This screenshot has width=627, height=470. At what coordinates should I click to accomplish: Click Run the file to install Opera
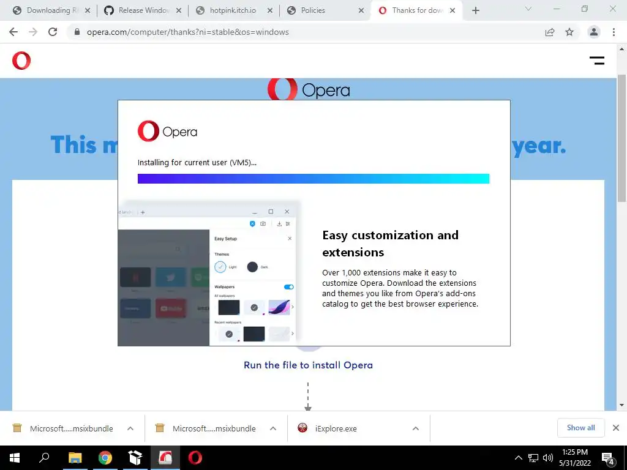click(308, 365)
